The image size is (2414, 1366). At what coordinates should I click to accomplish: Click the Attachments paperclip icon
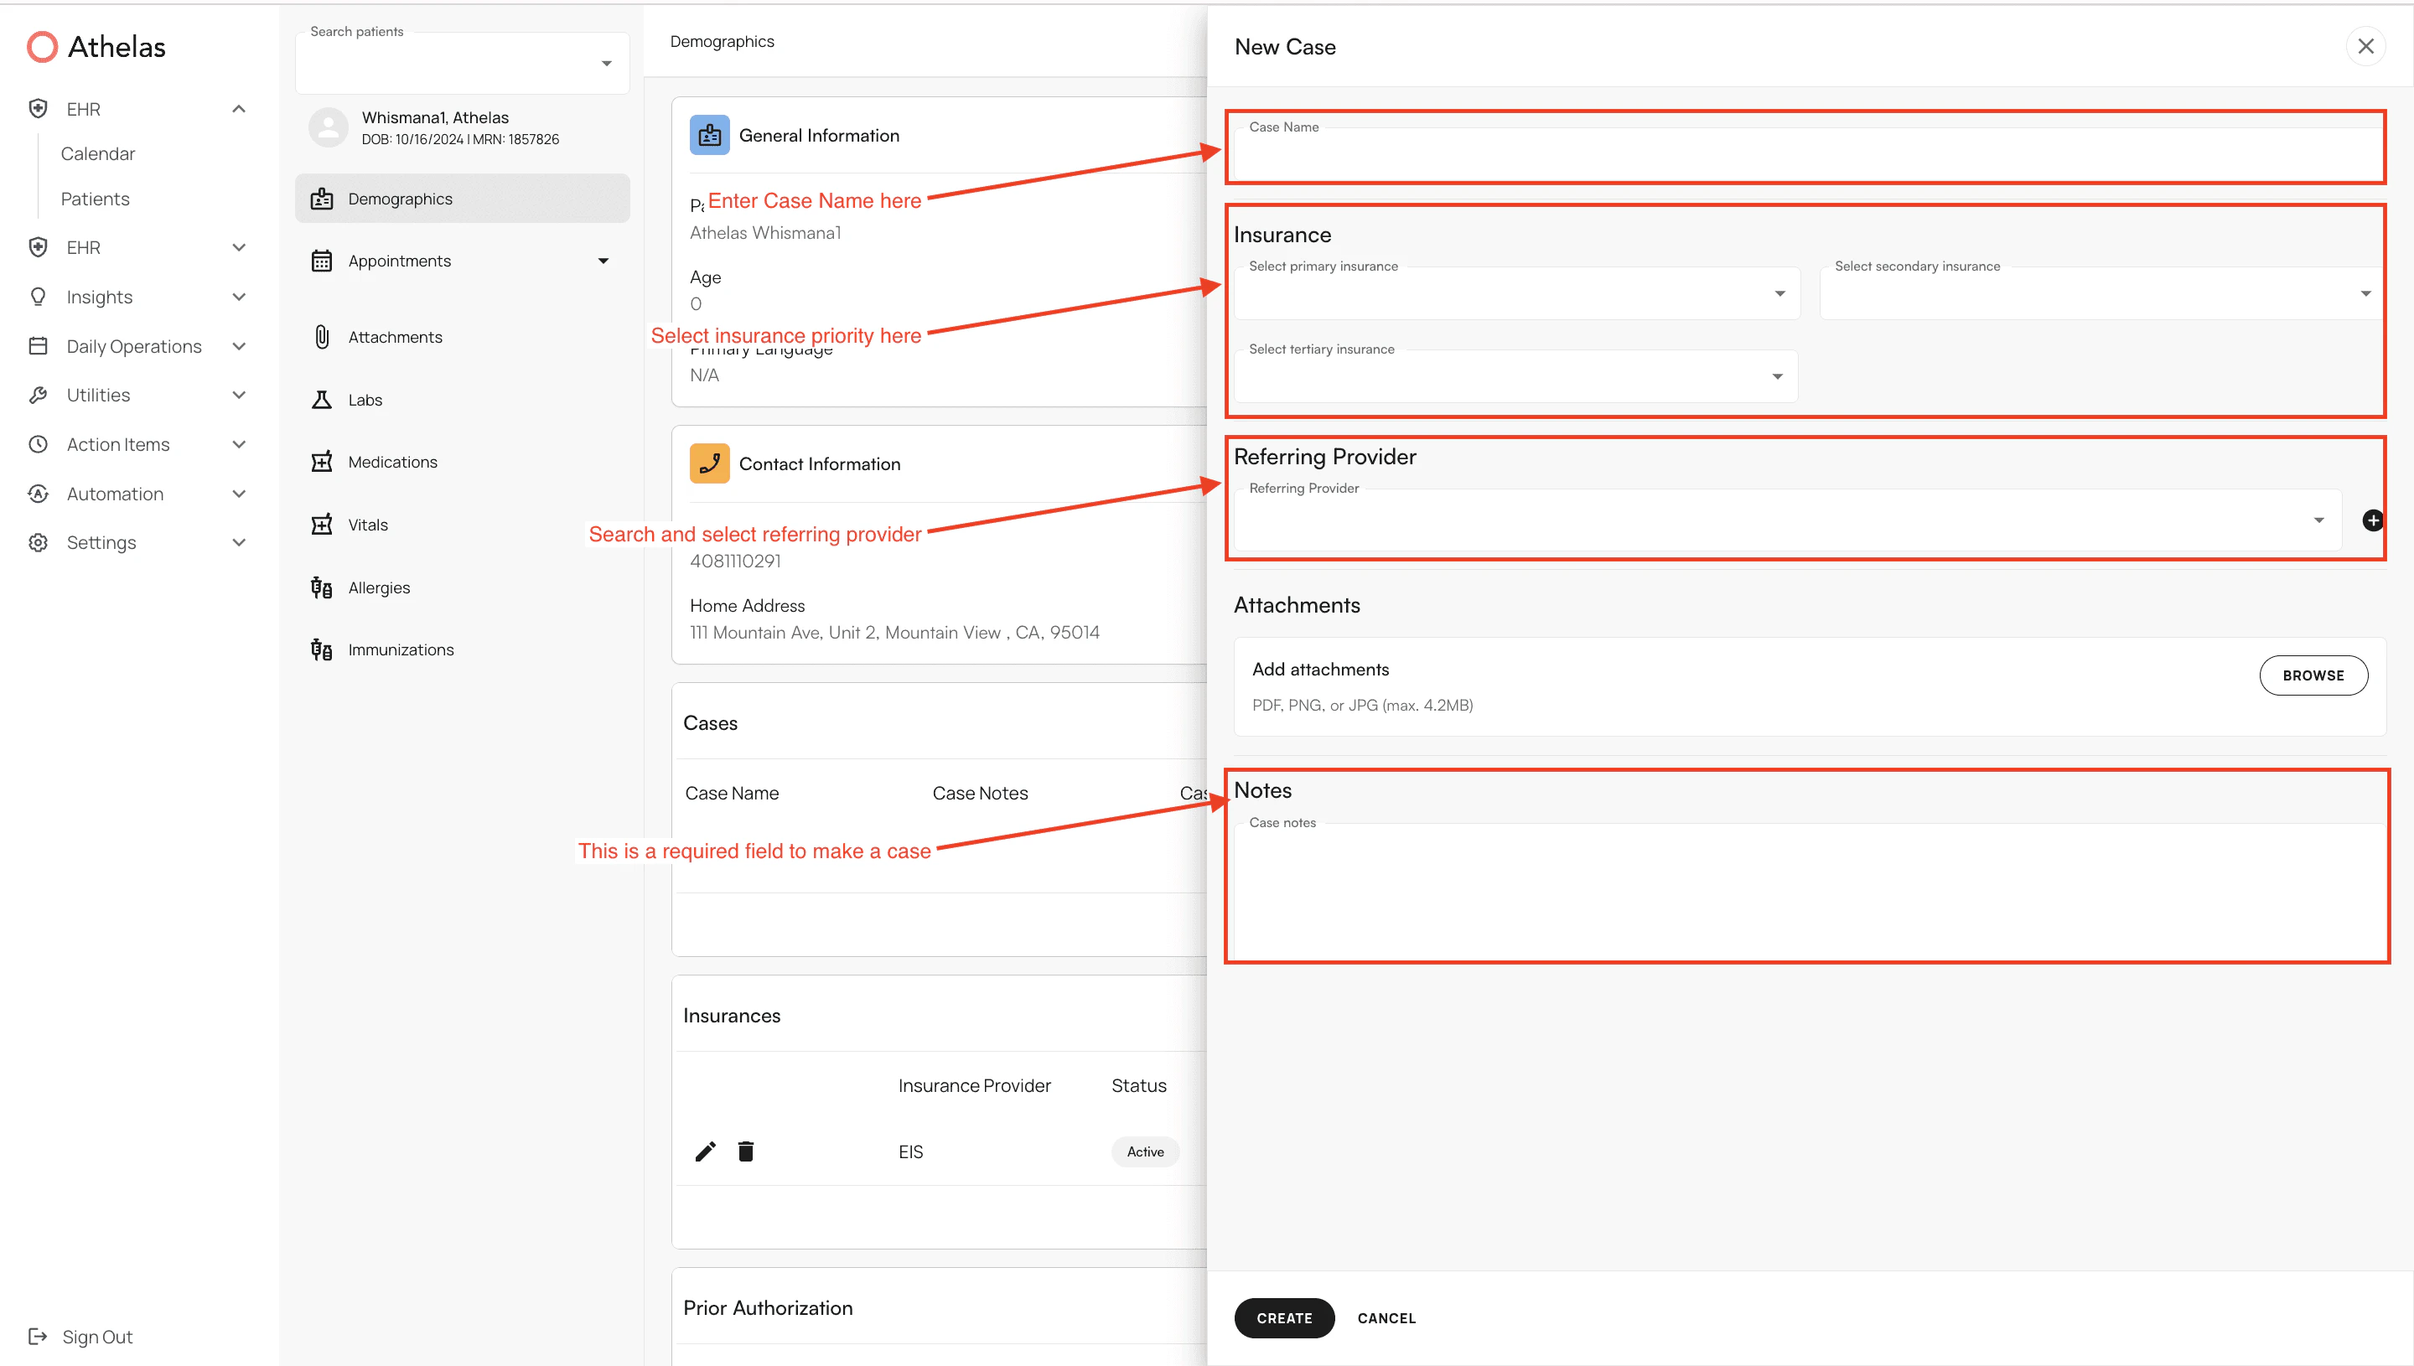[x=322, y=337]
